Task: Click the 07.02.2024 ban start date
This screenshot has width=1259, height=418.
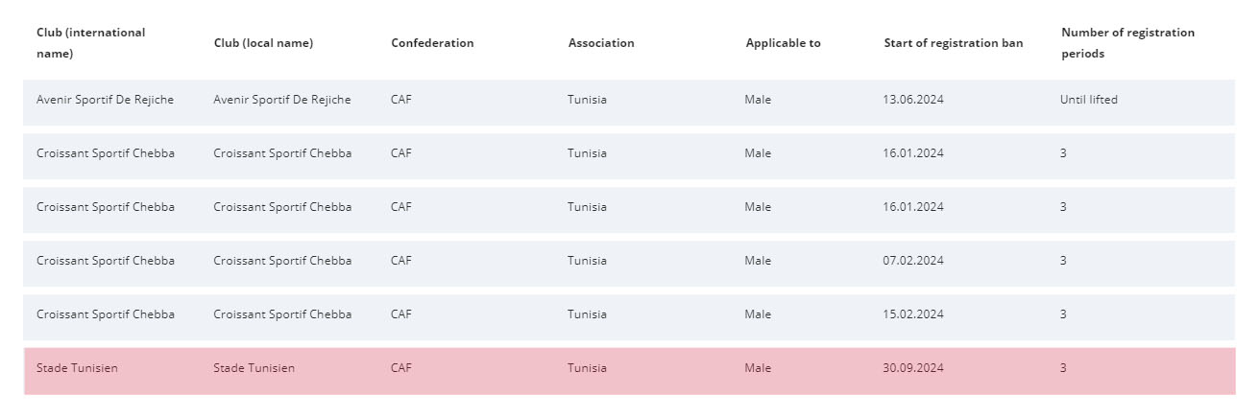Action: [x=913, y=261]
